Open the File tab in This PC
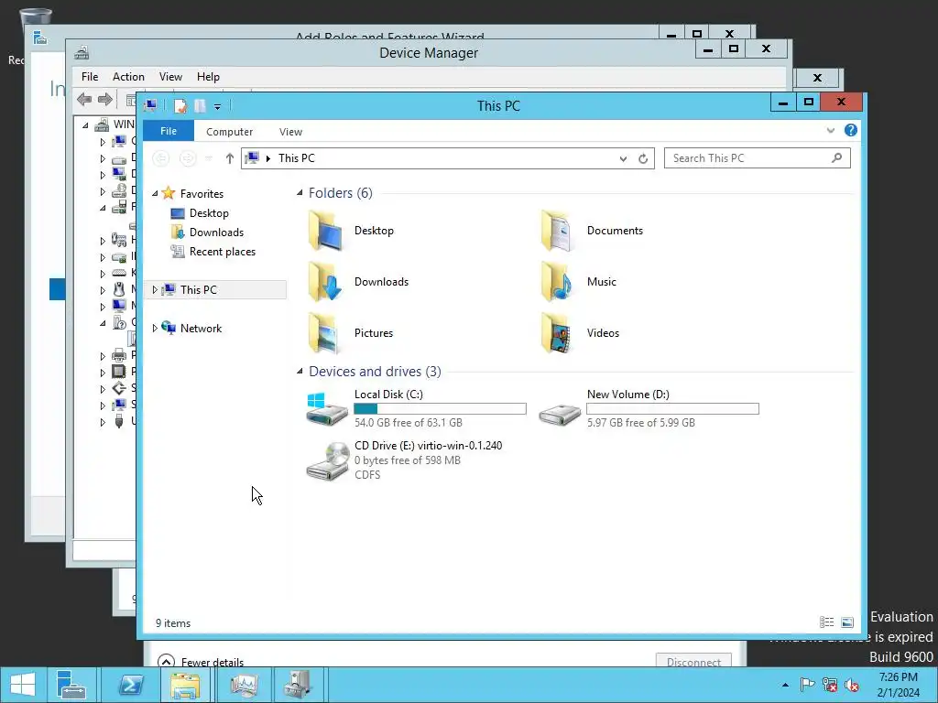Image resolution: width=938 pixels, height=703 pixels. (169, 131)
